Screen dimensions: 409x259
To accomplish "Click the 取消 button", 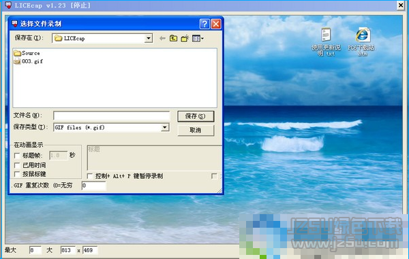I will point(196,131).
